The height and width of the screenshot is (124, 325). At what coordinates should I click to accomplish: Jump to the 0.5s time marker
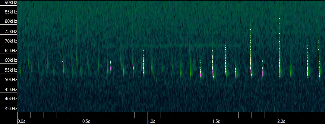coord(86,121)
